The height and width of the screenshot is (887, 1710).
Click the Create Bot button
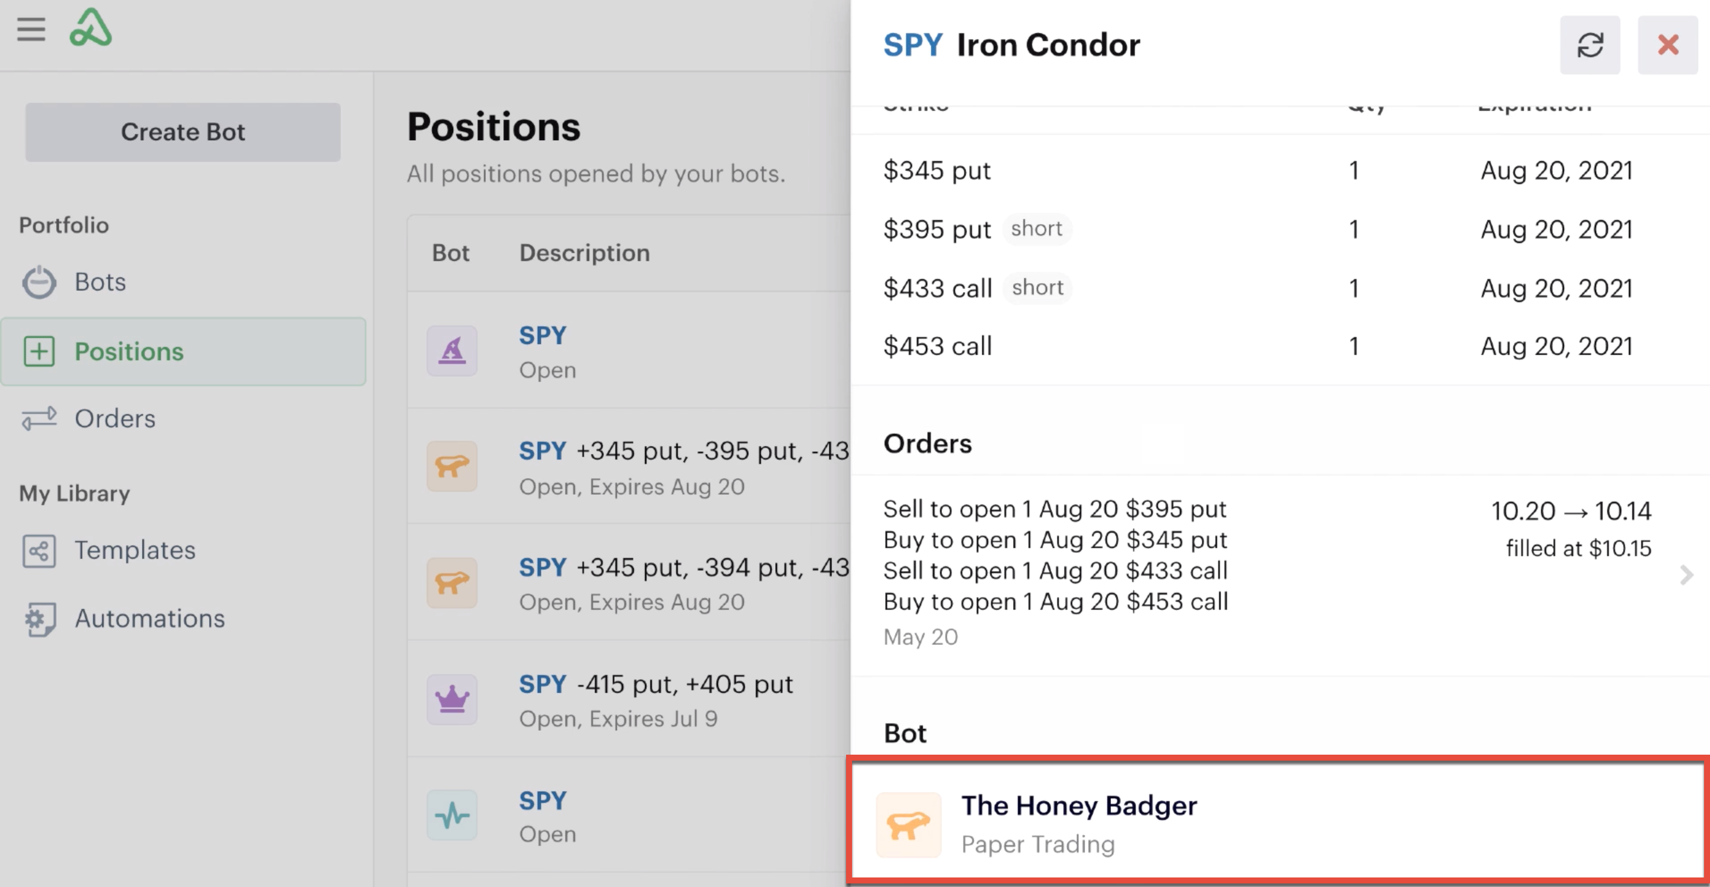[x=183, y=132]
